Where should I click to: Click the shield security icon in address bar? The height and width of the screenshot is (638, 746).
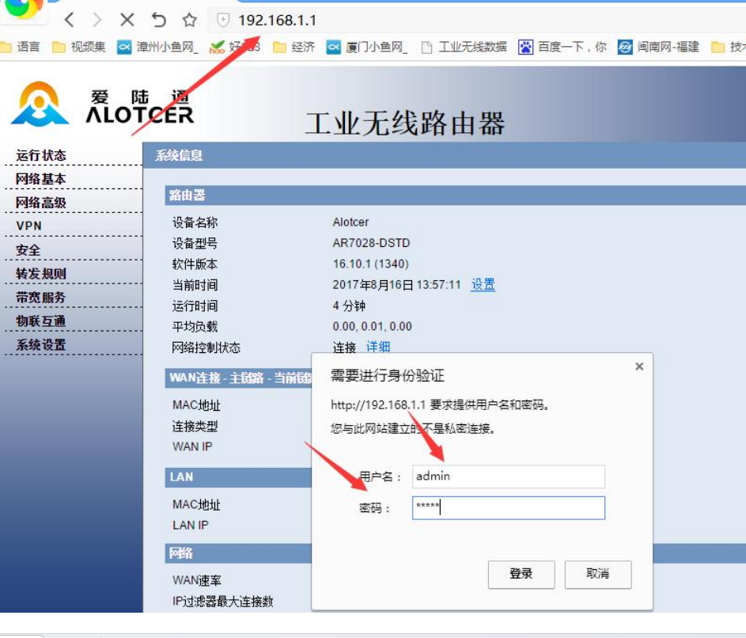(x=223, y=20)
